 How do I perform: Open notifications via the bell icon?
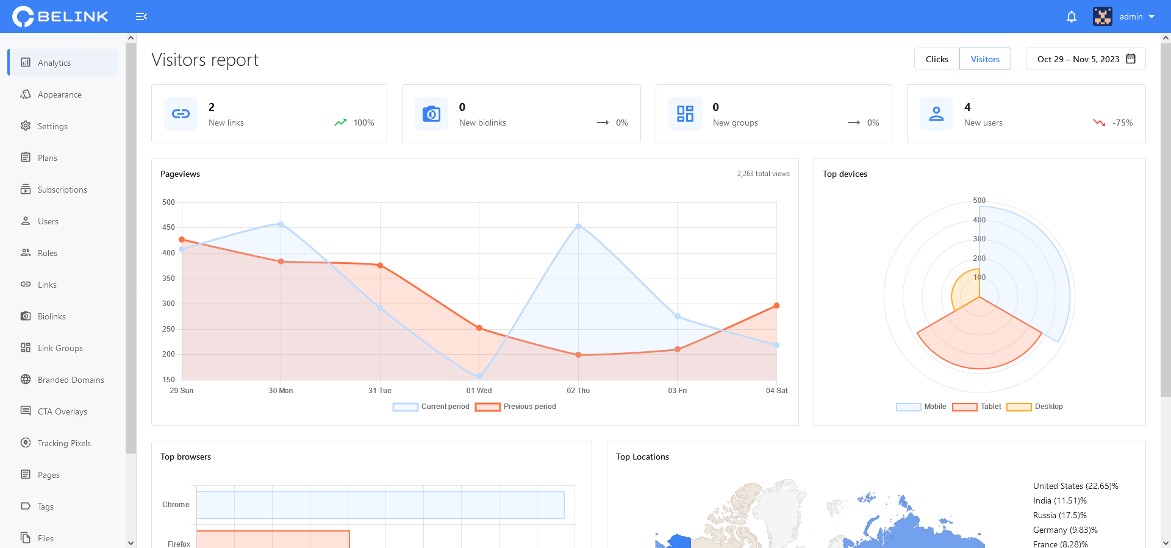(x=1071, y=16)
